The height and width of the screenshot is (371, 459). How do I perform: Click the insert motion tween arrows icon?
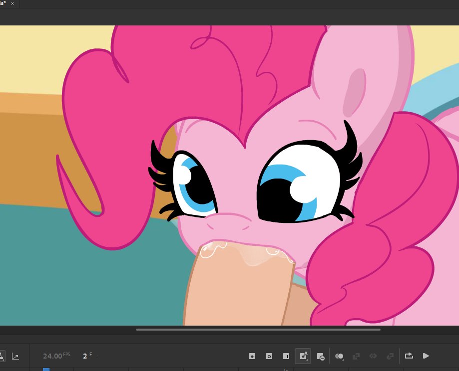[373, 356]
